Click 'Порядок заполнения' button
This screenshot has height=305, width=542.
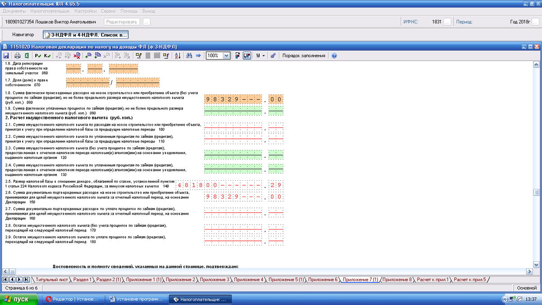[304, 56]
